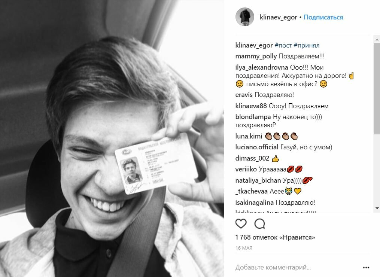Open isakinagalina commenter profile
This screenshot has width=380, height=277.
255,203
